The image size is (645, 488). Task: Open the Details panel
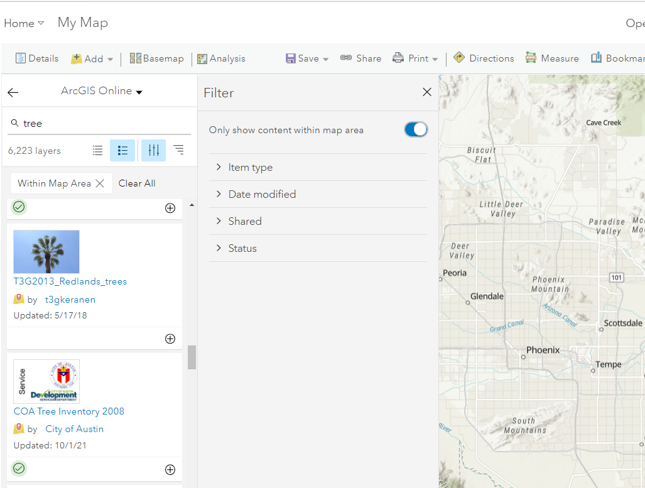click(x=37, y=58)
